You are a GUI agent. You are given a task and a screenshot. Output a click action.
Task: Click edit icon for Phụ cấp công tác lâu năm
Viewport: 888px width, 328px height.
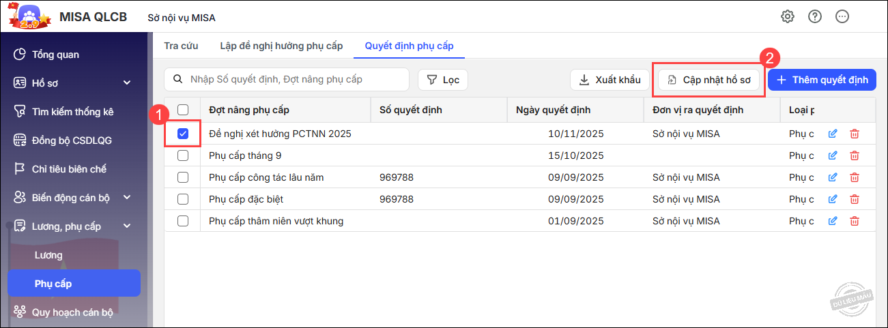click(x=832, y=177)
